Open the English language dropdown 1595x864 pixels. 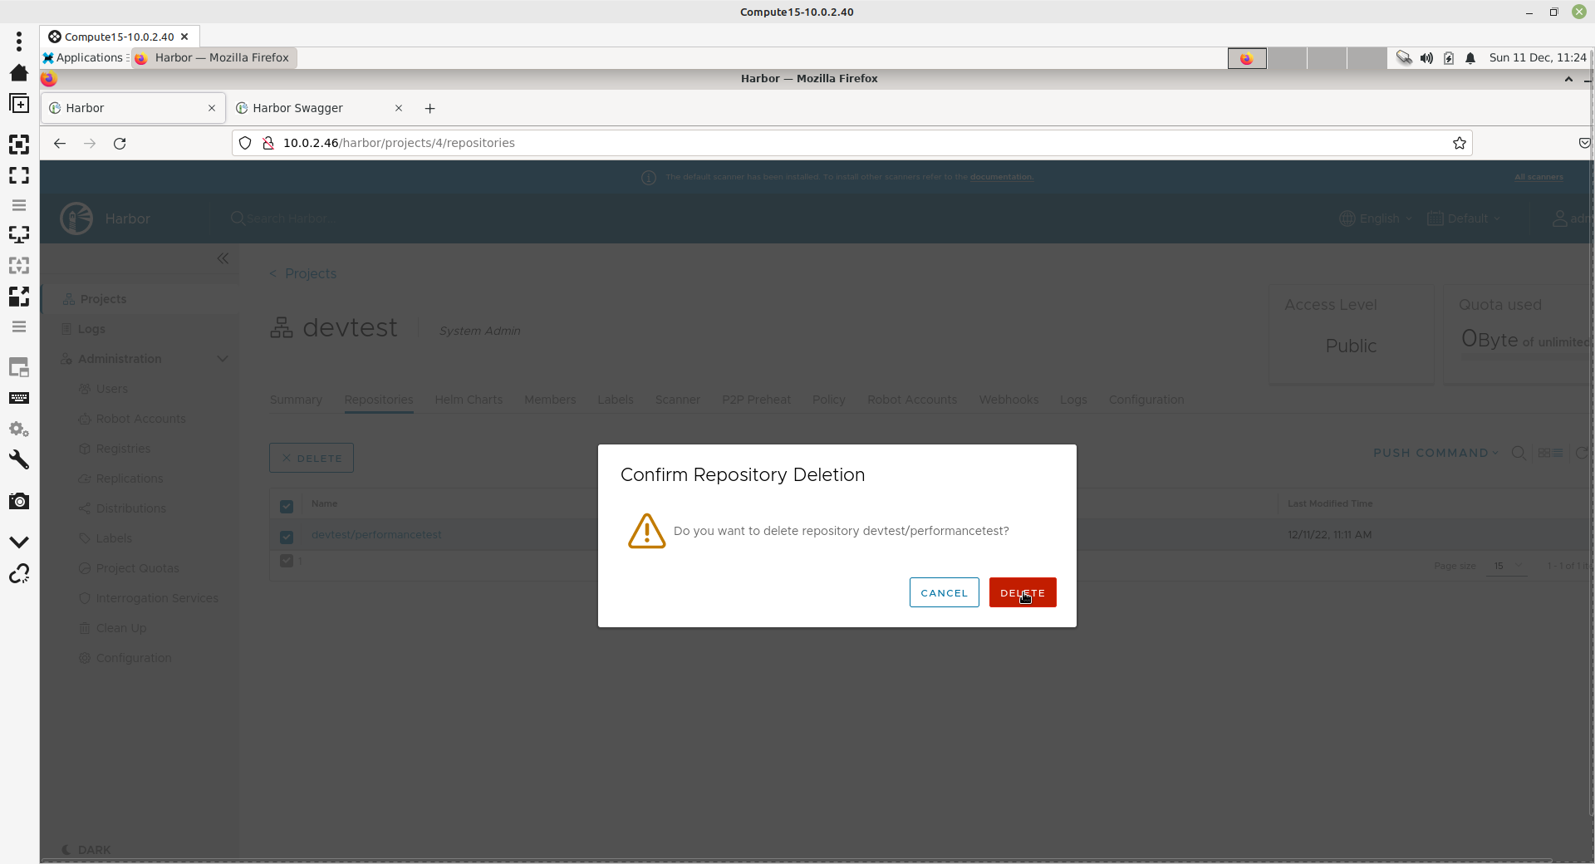click(x=1377, y=218)
